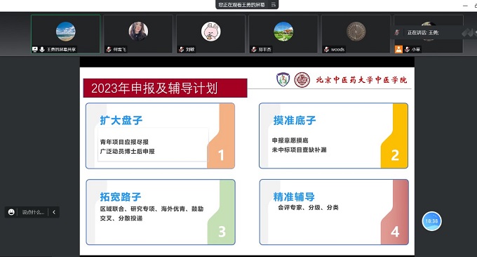Toggle the muted mic icon on 何雪飞's tile
This screenshot has width=477, height=257.
pos(109,49)
